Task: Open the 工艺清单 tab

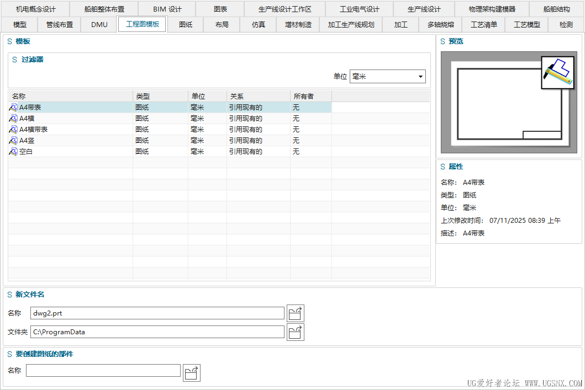Action: [x=483, y=25]
